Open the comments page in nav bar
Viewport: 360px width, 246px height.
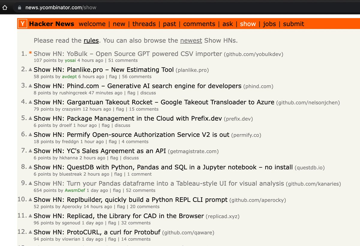tap(199, 24)
